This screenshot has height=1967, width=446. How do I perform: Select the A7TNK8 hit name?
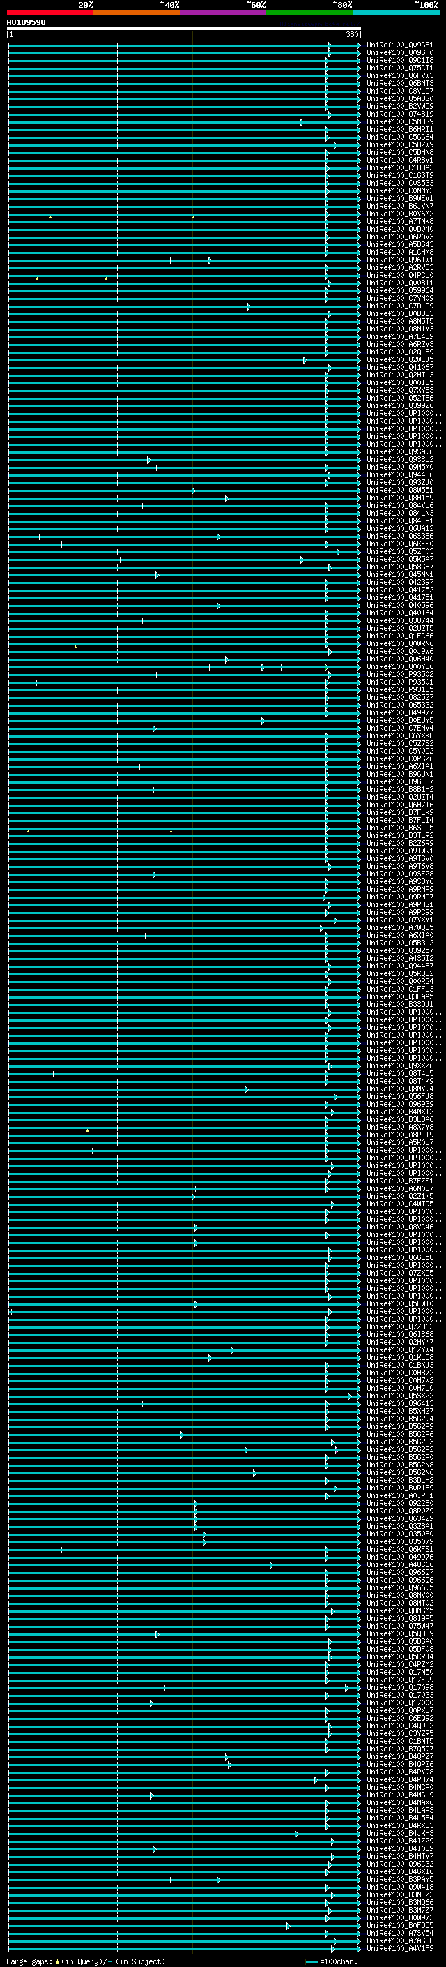click(x=400, y=221)
